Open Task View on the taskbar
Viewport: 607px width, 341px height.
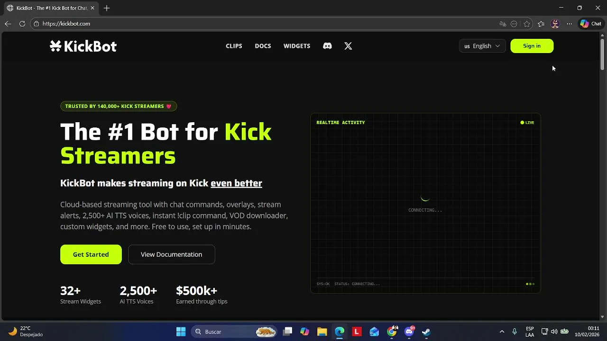click(x=287, y=332)
